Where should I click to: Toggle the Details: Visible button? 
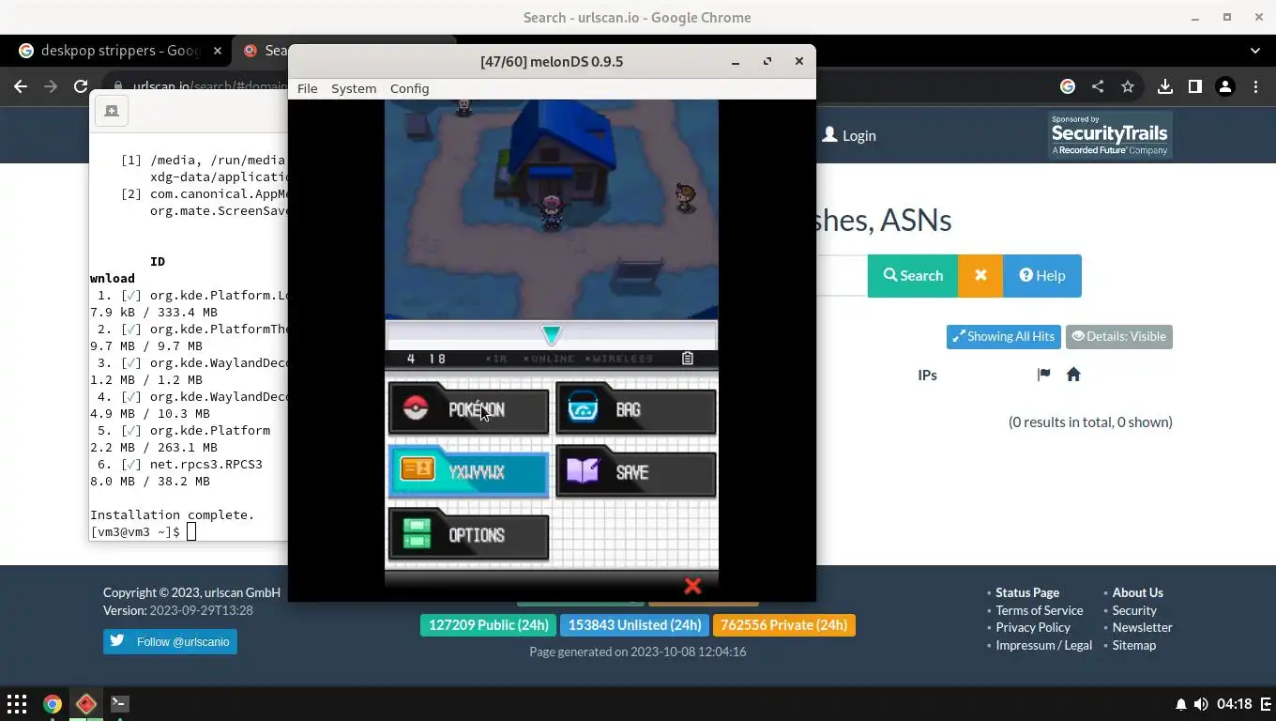1119,336
